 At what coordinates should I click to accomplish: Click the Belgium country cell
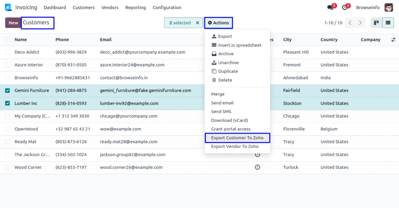tap(329, 129)
